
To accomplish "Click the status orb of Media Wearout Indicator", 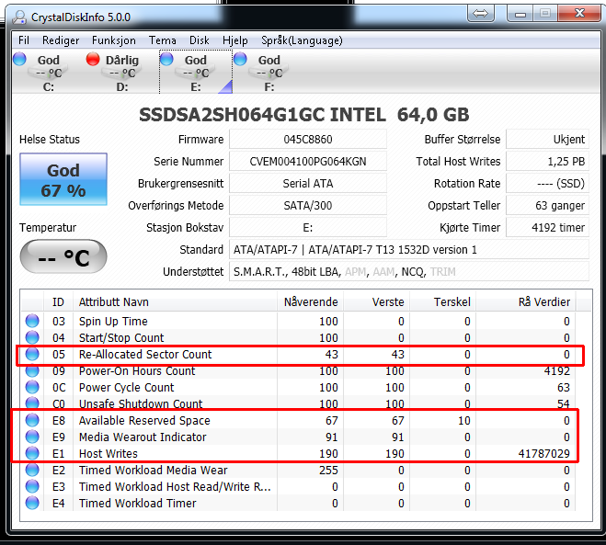I will 32,437.
